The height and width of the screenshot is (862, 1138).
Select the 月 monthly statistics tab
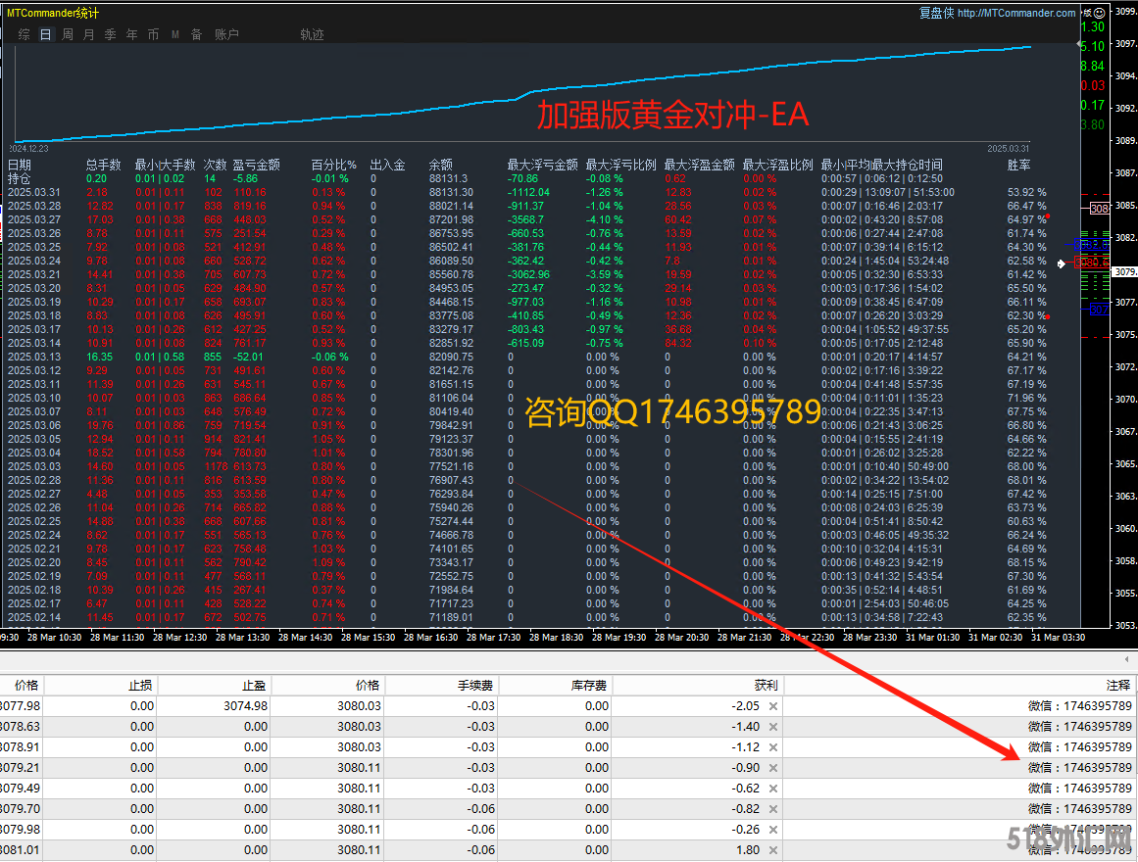coord(89,34)
